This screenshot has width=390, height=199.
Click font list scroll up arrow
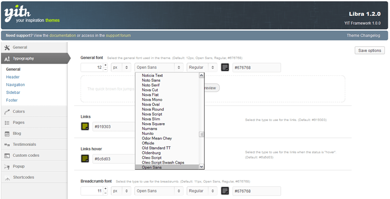(202, 75)
